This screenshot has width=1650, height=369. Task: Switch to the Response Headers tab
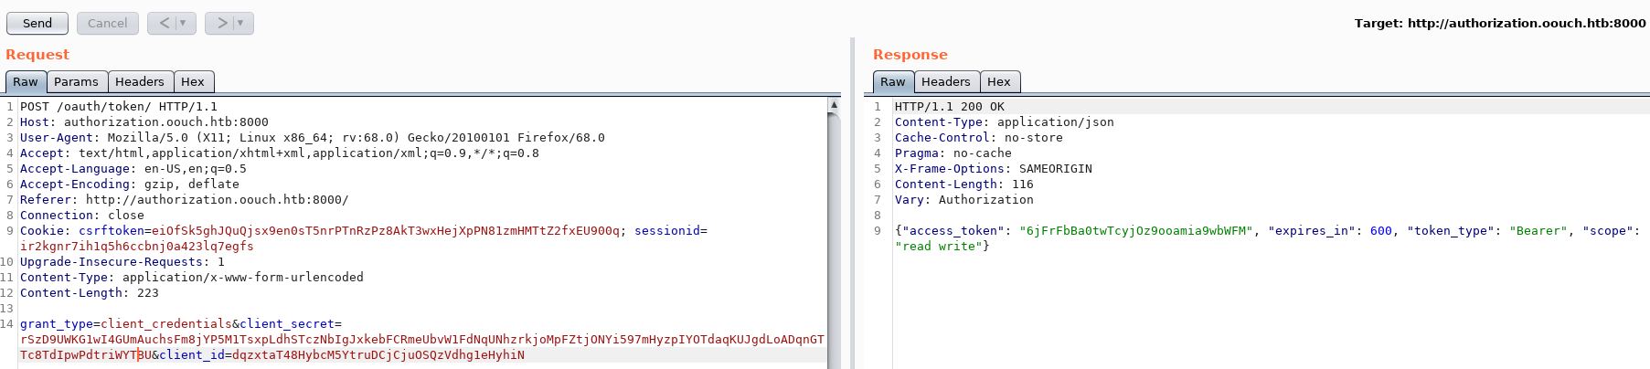click(x=945, y=82)
